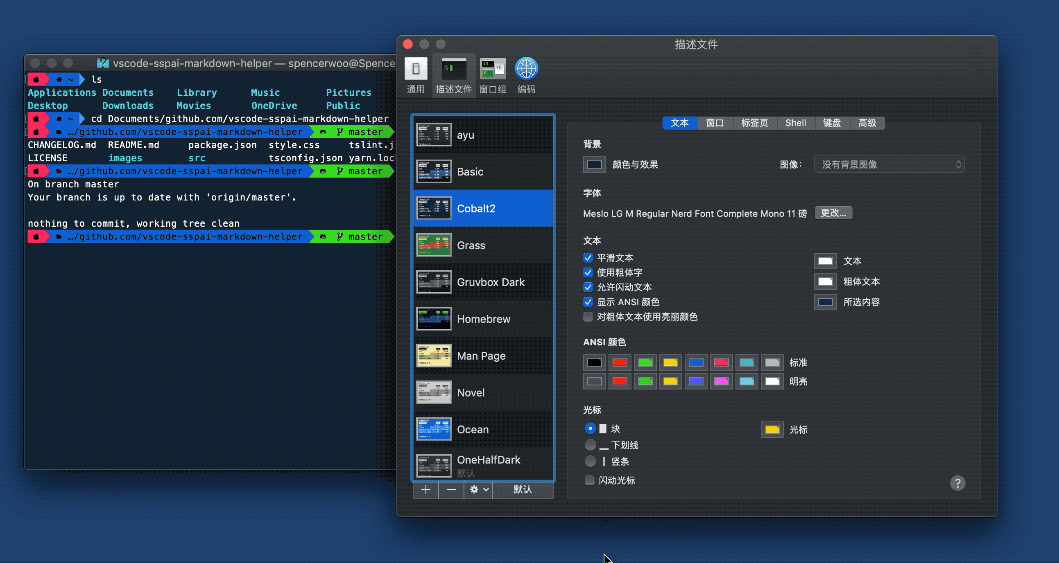
Task: Click the 更改... font button
Action: [x=833, y=213]
